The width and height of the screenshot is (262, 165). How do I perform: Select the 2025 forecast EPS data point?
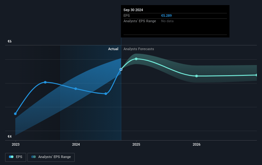[136, 59]
